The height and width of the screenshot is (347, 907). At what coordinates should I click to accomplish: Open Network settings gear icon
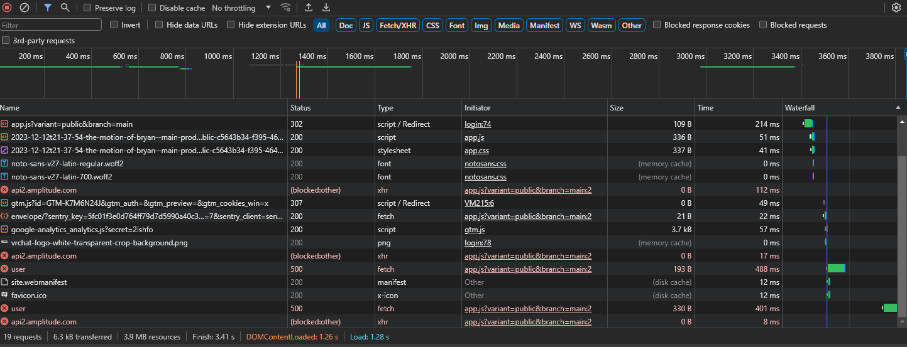click(896, 8)
